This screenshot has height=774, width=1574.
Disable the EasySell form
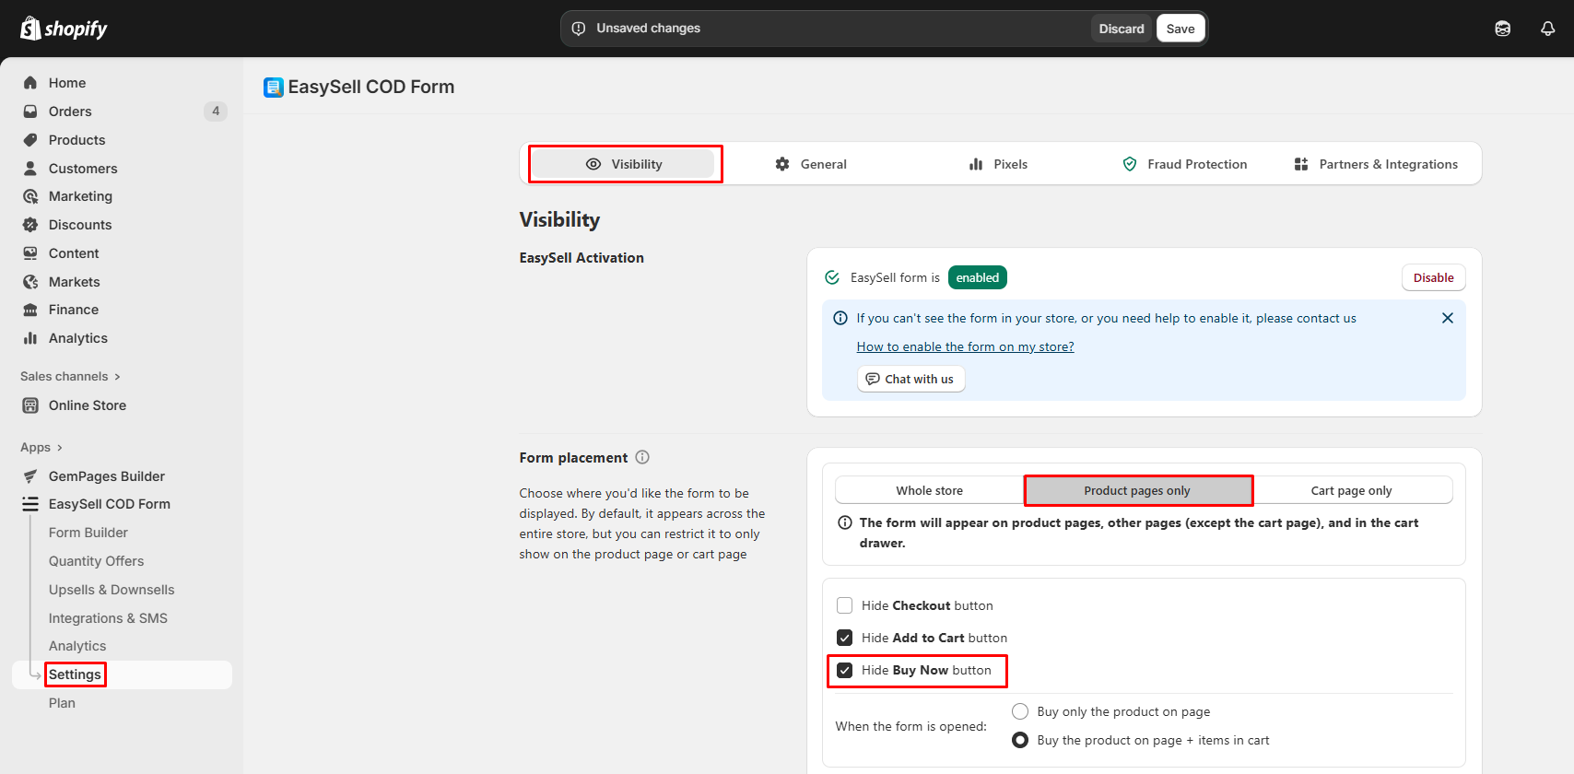(1433, 277)
